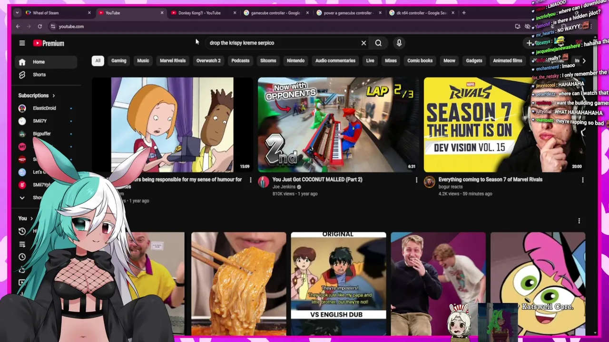The height and width of the screenshot is (342, 609).
Task: Click Joe Jenkins channel avatar
Action: point(264,182)
